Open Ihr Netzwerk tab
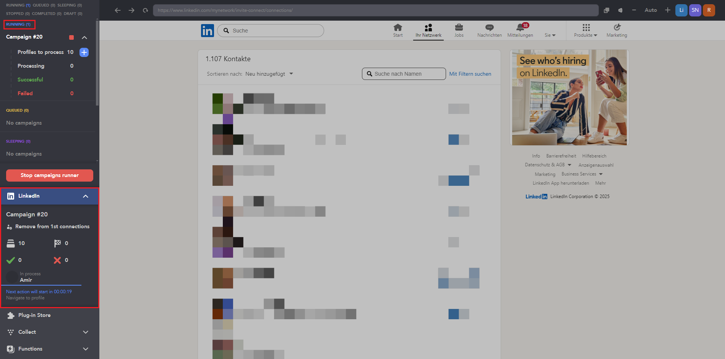Viewport: 725px width, 359px height. tap(428, 30)
